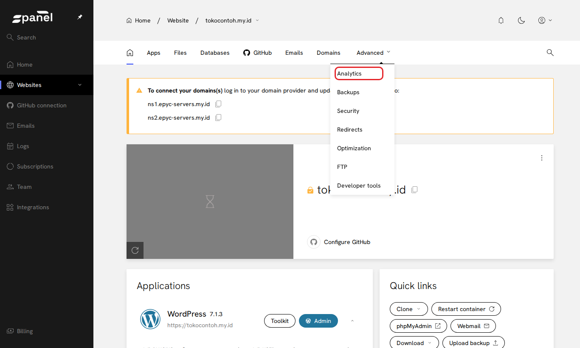Open the site overview home tab icon
The width and height of the screenshot is (580, 348).
coord(130,53)
